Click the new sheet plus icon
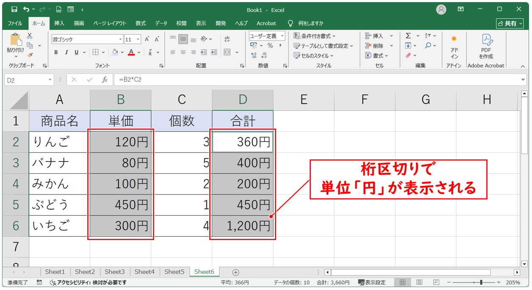Image resolution: width=532 pixels, height=290 pixels. coord(236,272)
